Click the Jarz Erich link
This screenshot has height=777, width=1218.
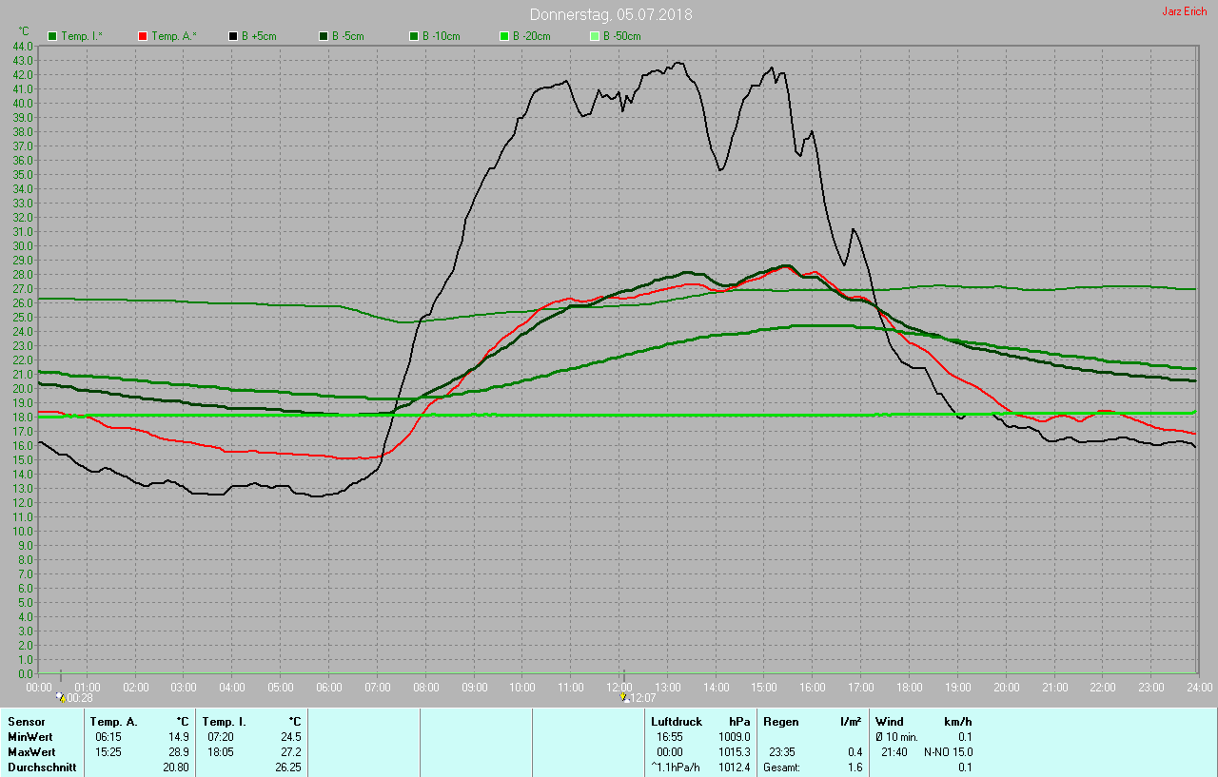coord(1184,11)
